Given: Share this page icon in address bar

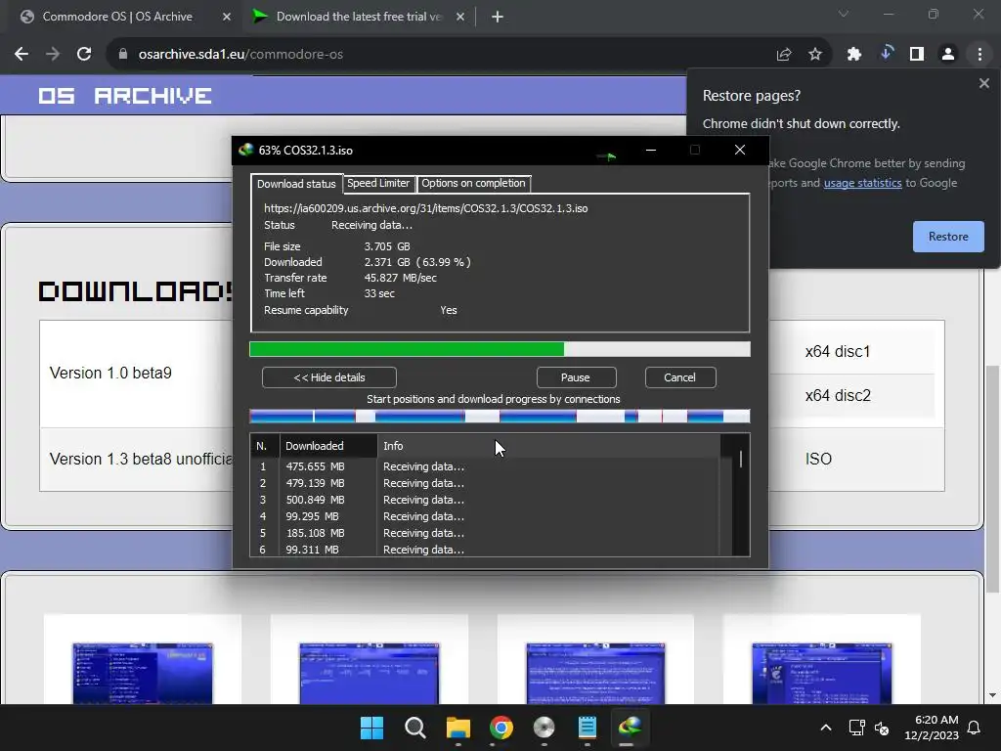Looking at the screenshot, I should (x=784, y=55).
